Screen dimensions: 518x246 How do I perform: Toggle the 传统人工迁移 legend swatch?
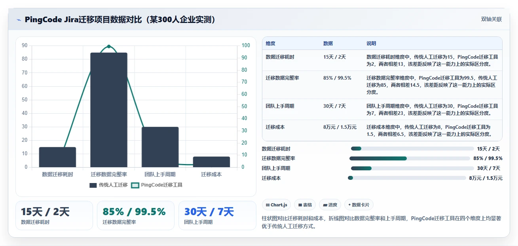(93, 185)
